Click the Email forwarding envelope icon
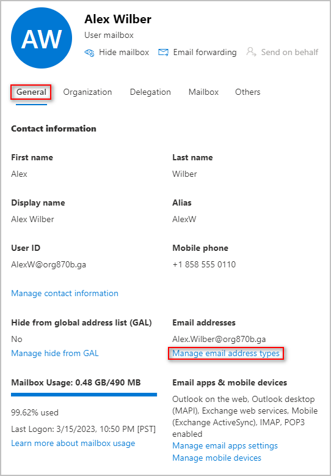This screenshot has height=476, width=331. click(163, 53)
